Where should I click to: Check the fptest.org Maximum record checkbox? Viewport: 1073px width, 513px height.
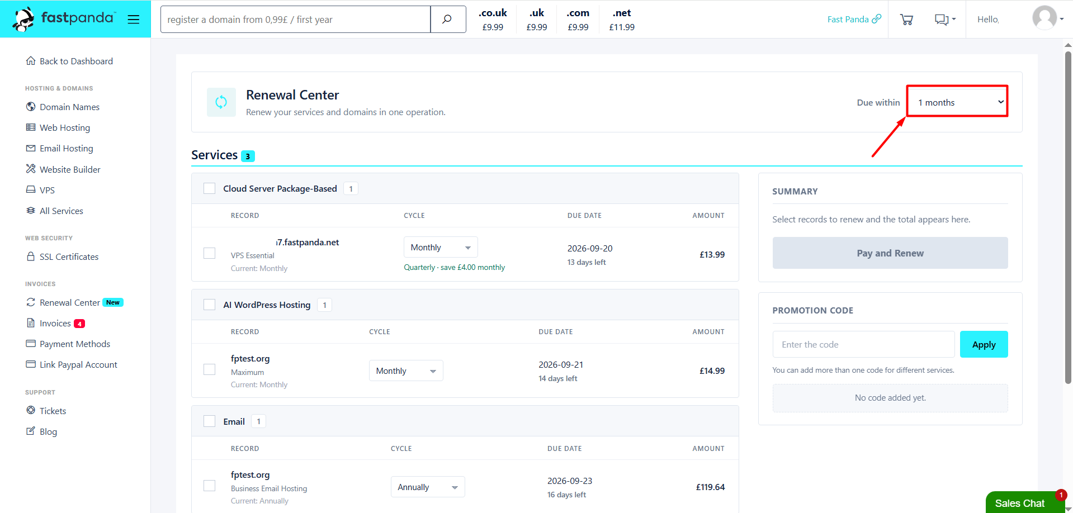pos(210,369)
